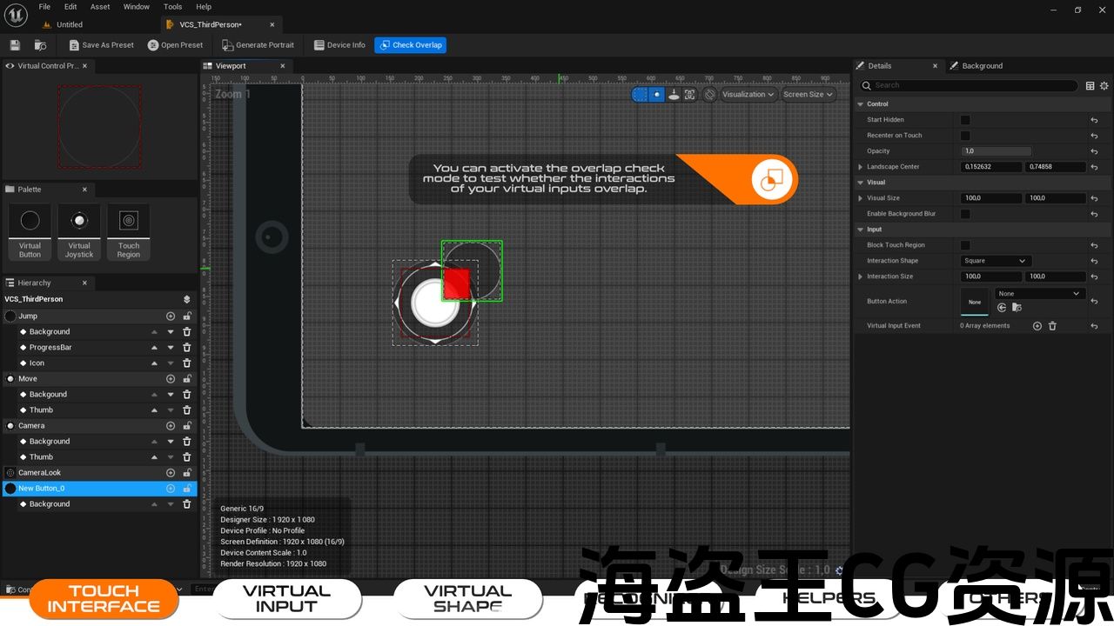The image size is (1114, 626).
Task: Enable the Start Hidden checkbox
Action: click(x=965, y=120)
